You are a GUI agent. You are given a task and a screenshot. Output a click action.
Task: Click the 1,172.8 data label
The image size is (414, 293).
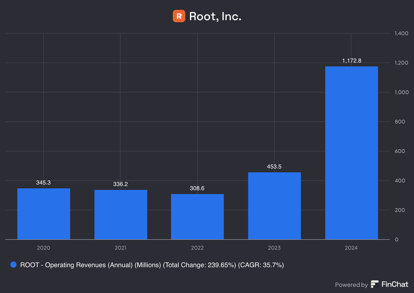352,61
